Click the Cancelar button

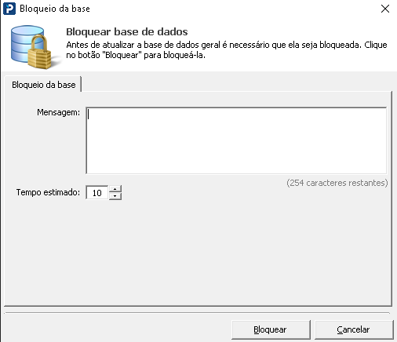[354, 329]
